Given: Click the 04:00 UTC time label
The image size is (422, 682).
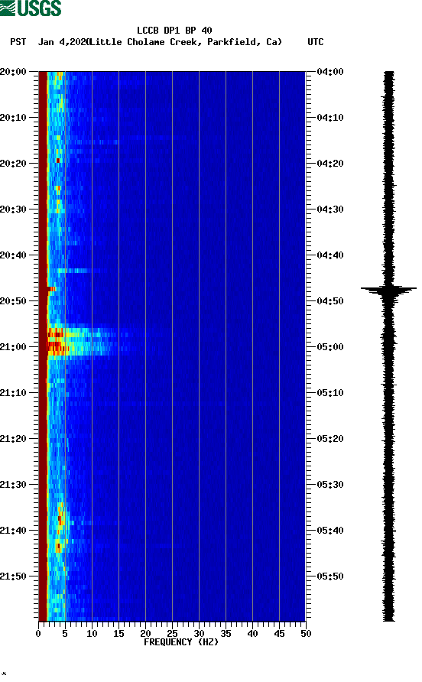Looking at the screenshot, I should pos(330,72).
